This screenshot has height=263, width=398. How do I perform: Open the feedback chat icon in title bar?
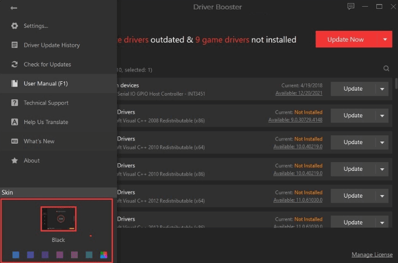(351, 6)
